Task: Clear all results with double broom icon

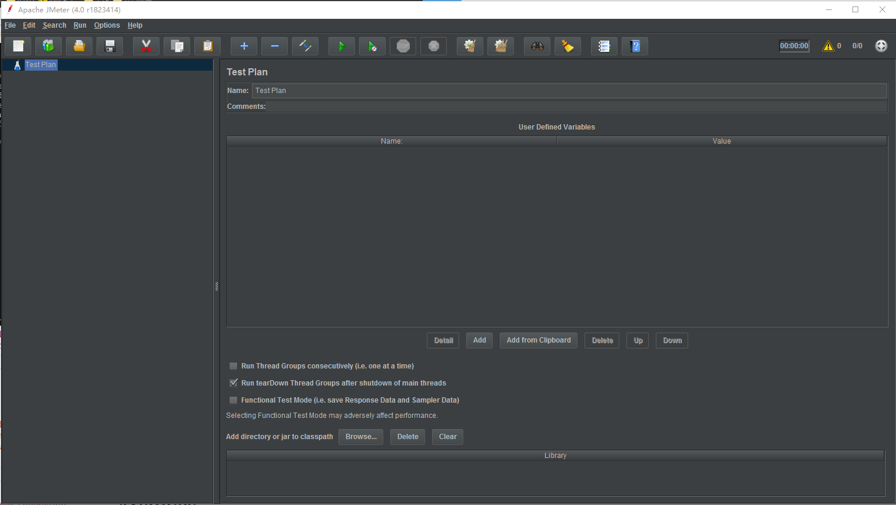Action: (501, 46)
